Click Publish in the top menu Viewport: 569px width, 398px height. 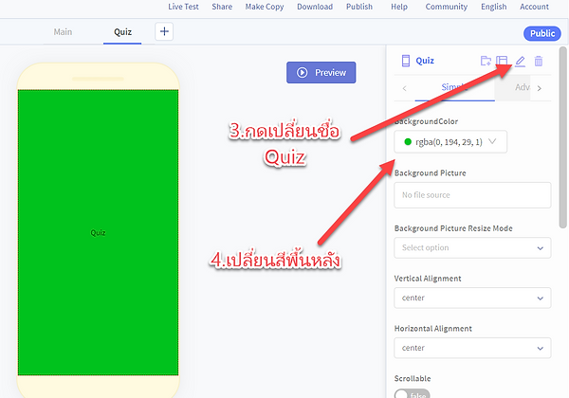[x=359, y=7]
